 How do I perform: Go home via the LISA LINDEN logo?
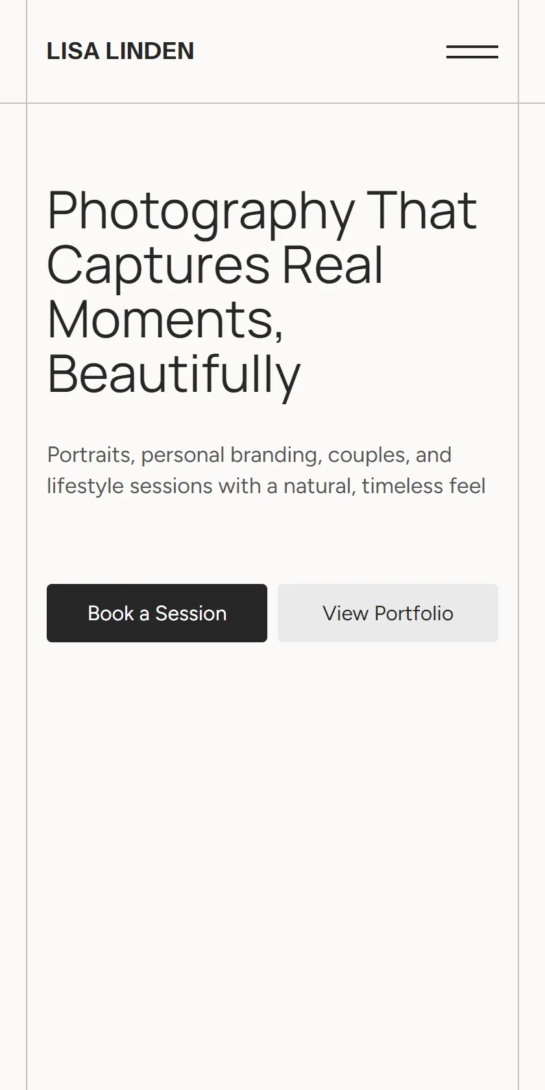[x=121, y=51]
